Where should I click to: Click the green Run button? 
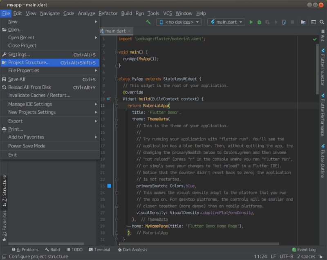[x=251, y=22]
